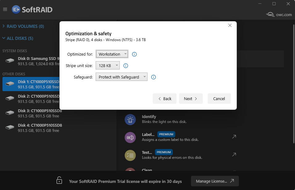Maximize the SoftRAID window
Viewport: 295px width, 190px height.
[x=274, y=4]
